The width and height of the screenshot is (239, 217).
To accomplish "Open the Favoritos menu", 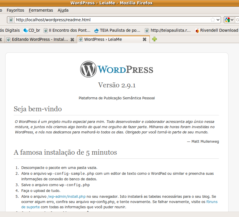I will click(15, 10).
